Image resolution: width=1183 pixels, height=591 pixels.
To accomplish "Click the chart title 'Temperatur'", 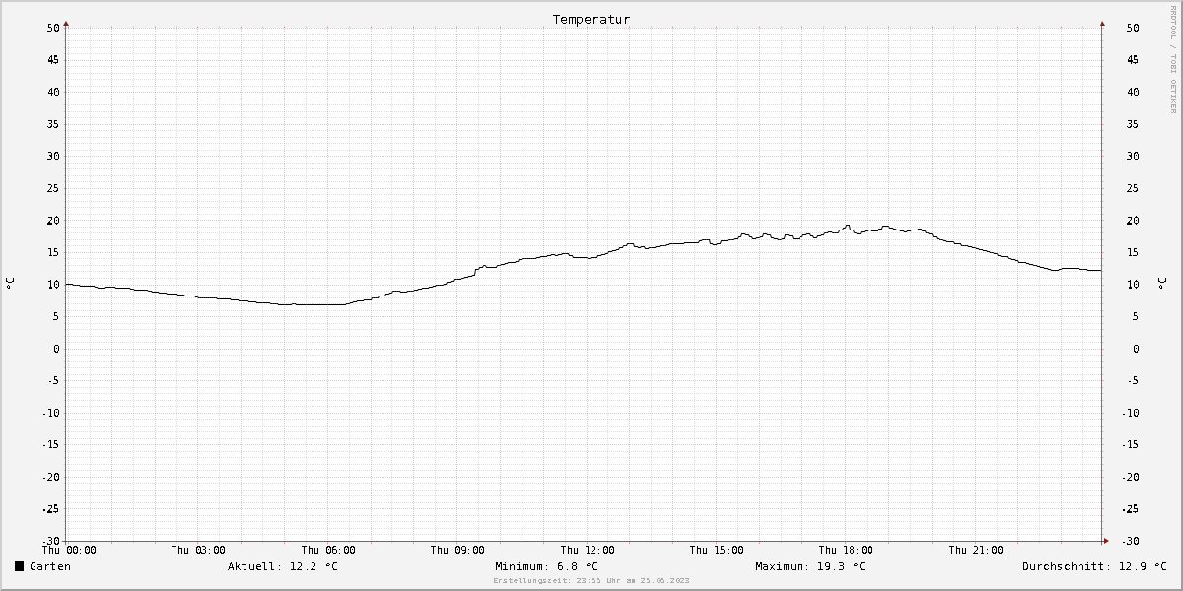I will pos(591,19).
